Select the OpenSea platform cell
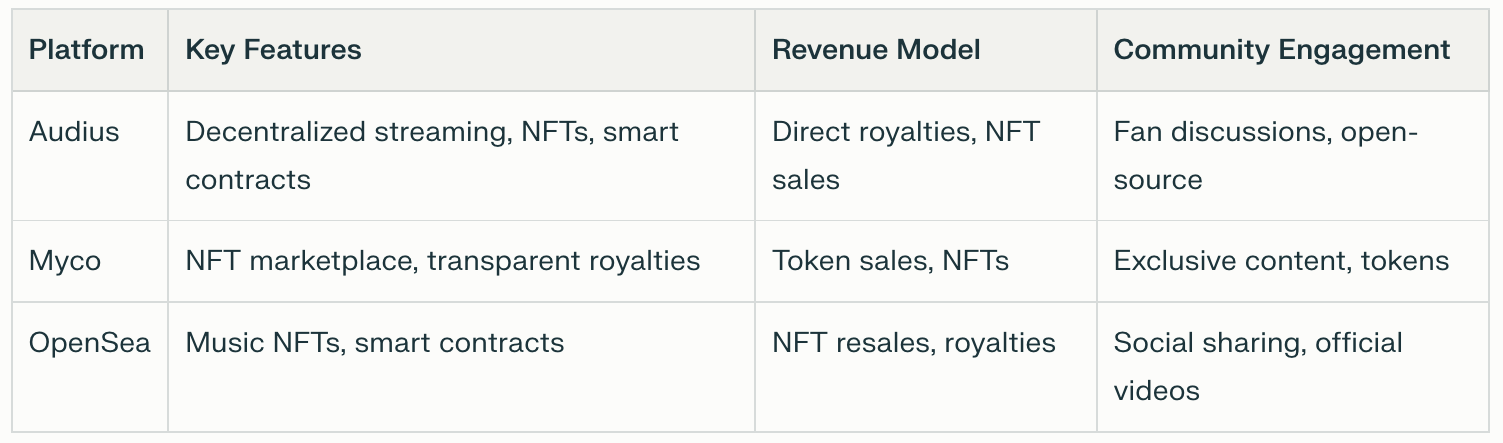Image resolution: width=1503 pixels, height=443 pixels. point(90,343)
